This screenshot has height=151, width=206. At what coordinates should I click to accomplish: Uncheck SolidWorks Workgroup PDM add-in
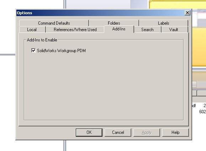[33, 50]
